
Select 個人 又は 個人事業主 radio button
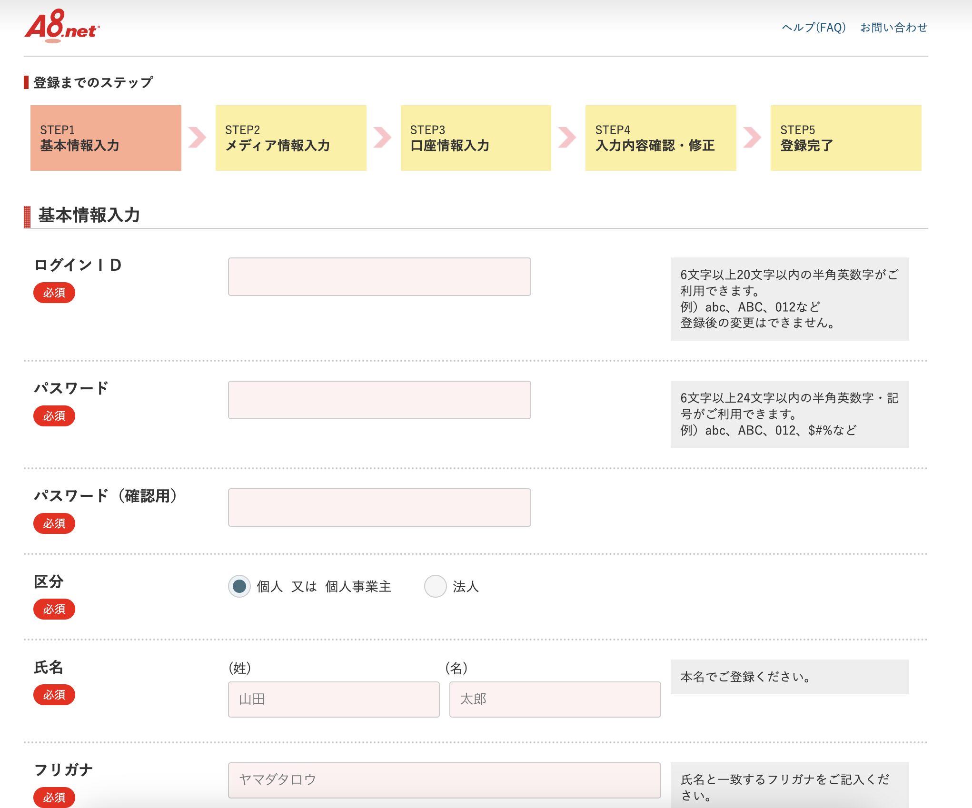point(239,586)
